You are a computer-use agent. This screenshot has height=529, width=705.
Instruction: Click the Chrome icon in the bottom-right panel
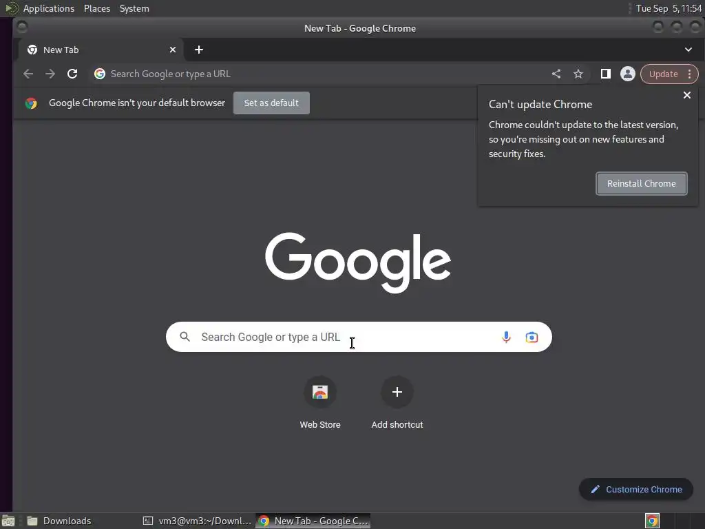pyautogui.click(x=652, y=521)
